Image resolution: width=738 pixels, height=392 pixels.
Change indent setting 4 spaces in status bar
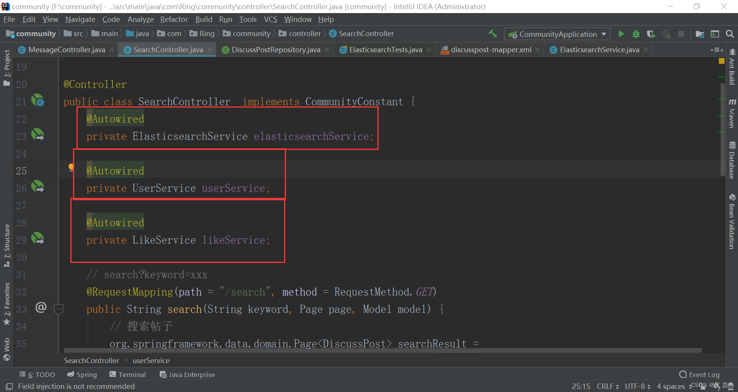674,386
